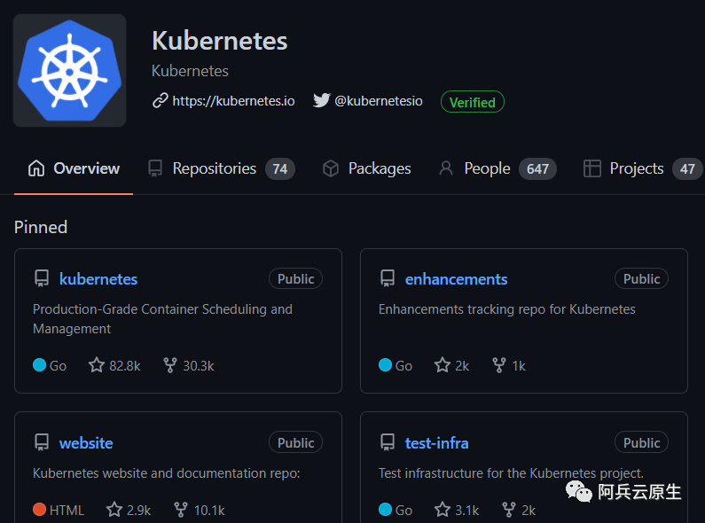Open the website repository link

[86, 443]
